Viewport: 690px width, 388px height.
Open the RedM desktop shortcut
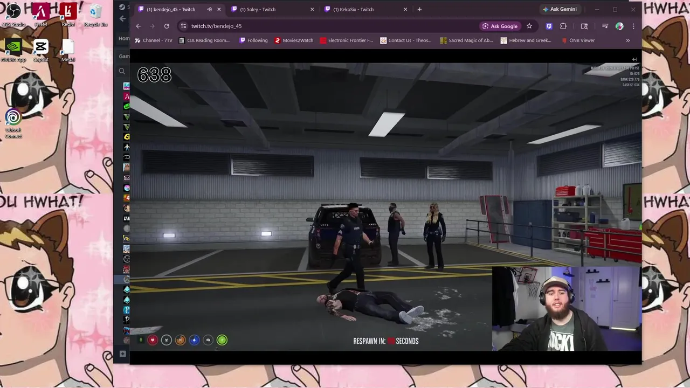pos(68,15)
